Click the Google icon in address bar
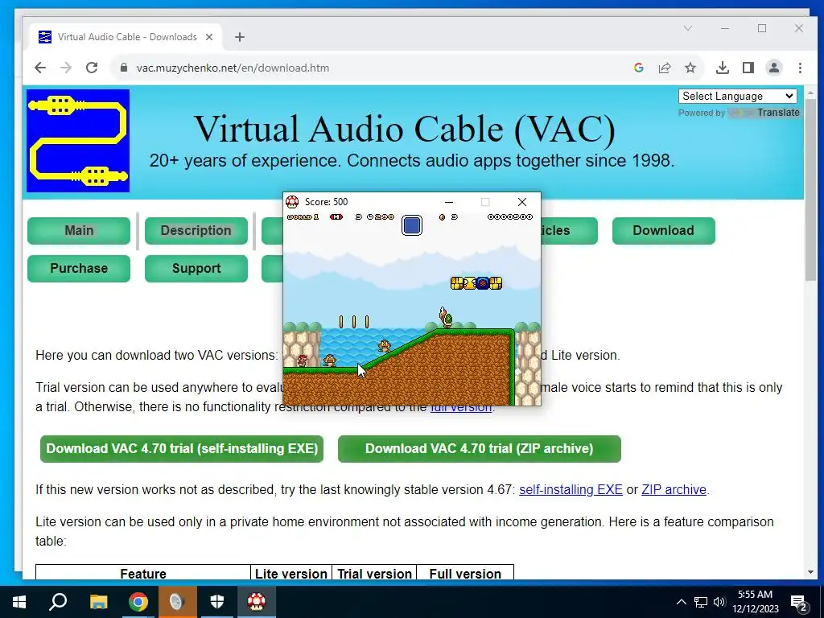This screenshot has width=824, height=618. (638, 68)
